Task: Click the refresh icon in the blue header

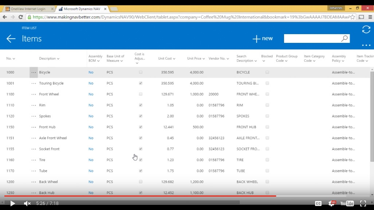Action: pyautogui.click(x=366, y=29)
